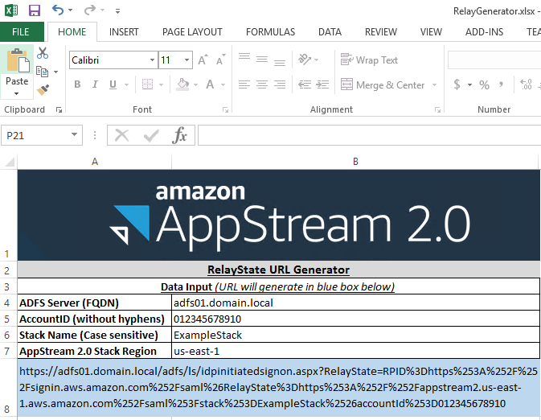Image resolution: width=541 pixels, height=420 pixels.
Task: Expand the Paste options dropdown arrow
Action: click(17, 93)
